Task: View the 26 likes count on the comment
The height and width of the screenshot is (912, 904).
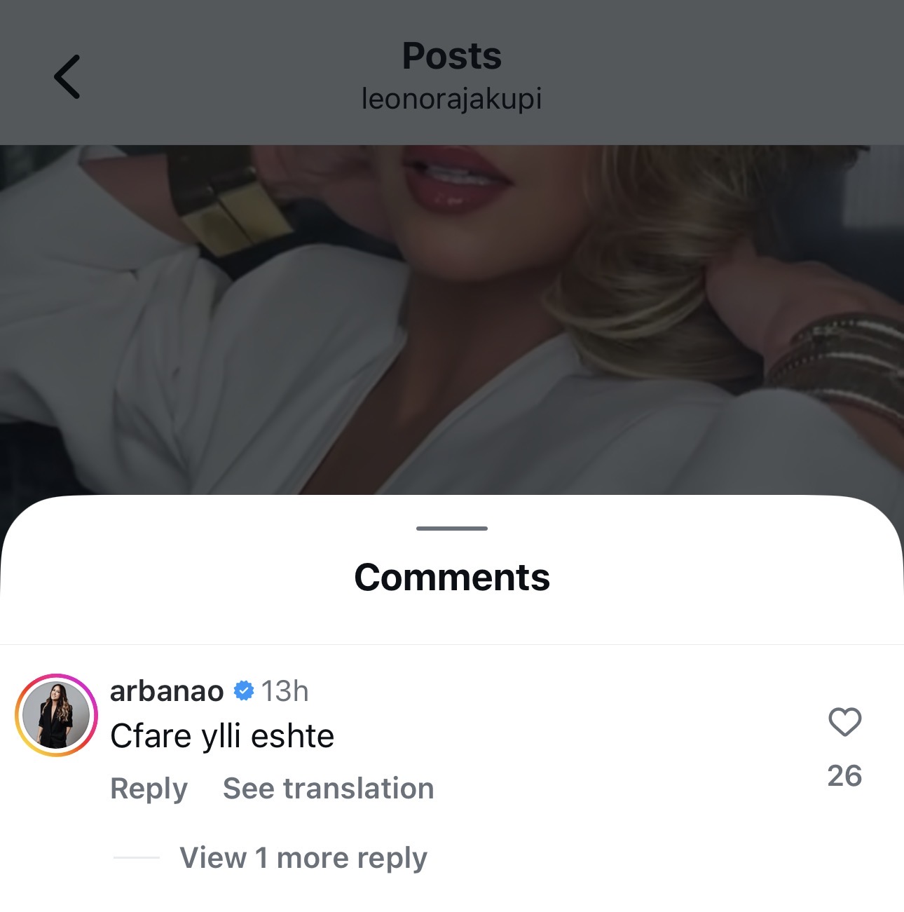Action: coord(844,776)
